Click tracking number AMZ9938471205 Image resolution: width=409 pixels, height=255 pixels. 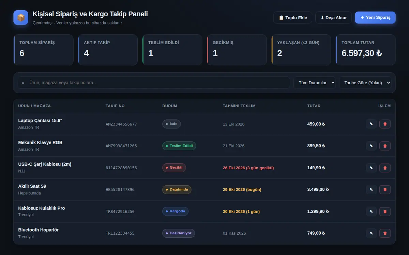click(121, 146)
